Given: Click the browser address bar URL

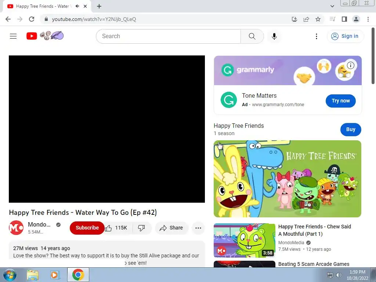Looking at the screenshot, I should 94,19.
